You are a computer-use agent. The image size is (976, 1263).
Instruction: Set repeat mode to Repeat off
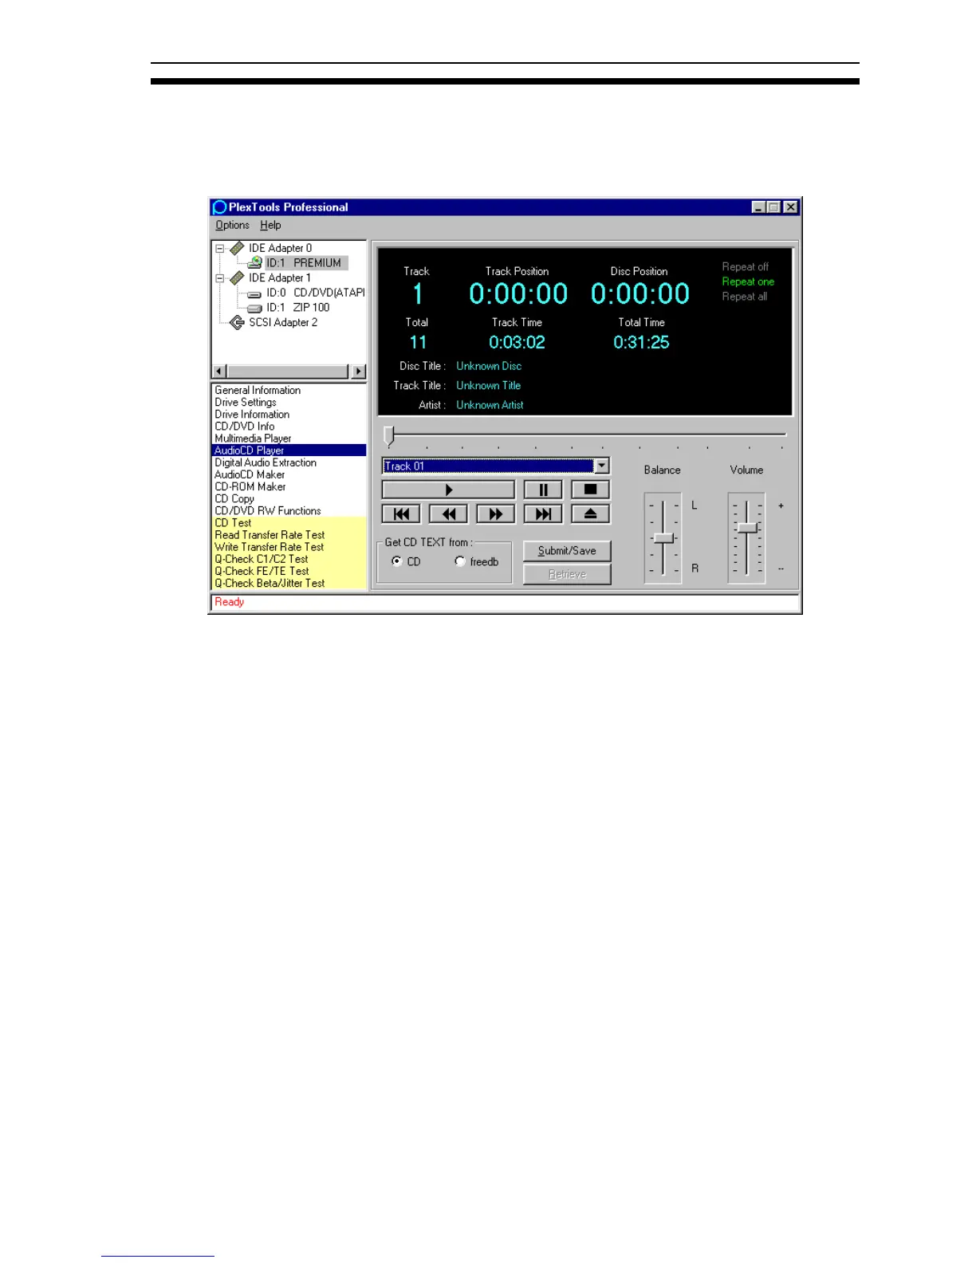[x=746, y=267]
